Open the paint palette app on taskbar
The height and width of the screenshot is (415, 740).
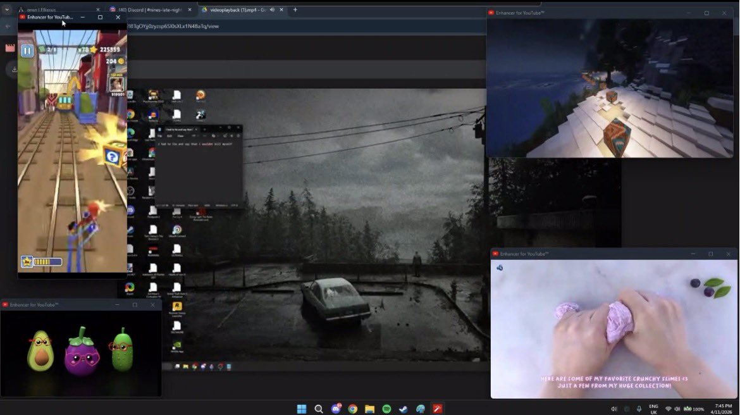[421, 409]
